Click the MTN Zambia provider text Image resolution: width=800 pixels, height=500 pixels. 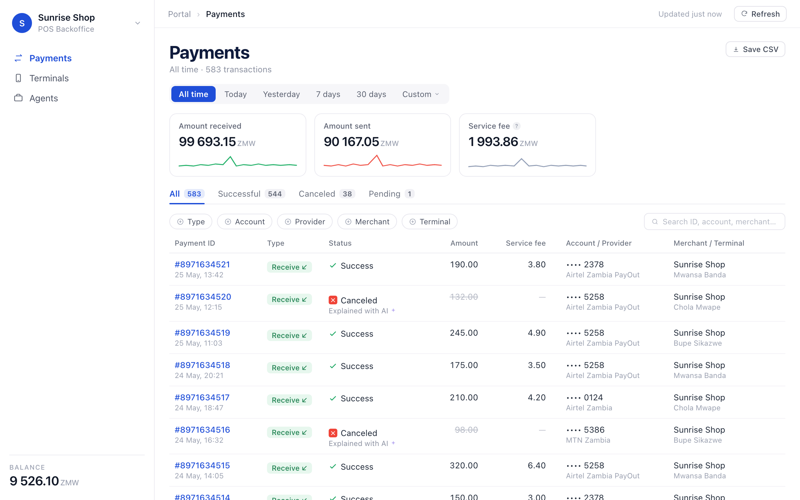click(588, 440)
